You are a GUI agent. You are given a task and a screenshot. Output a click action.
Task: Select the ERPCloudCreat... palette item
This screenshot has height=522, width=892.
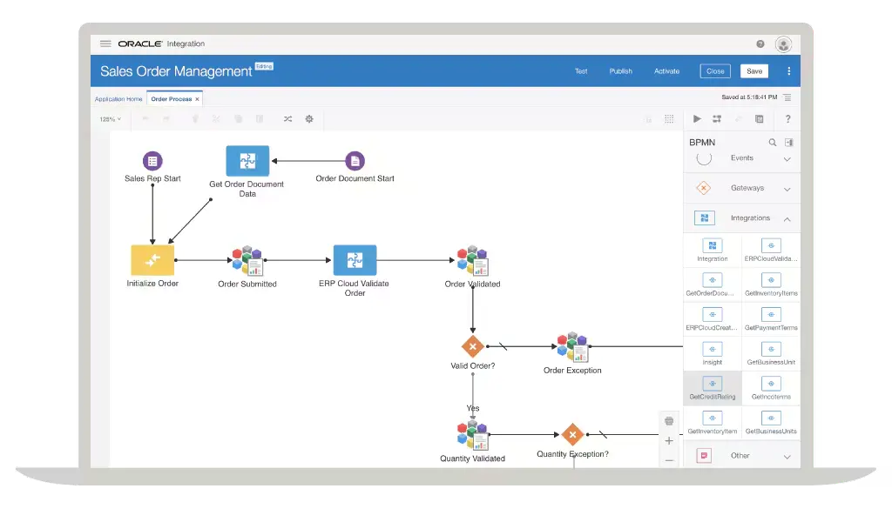click(713, 319)
